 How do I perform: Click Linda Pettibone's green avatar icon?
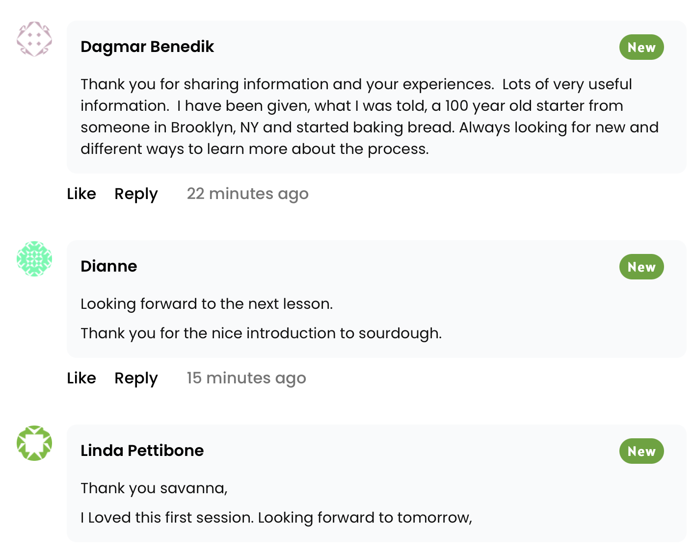click(34, 443)
